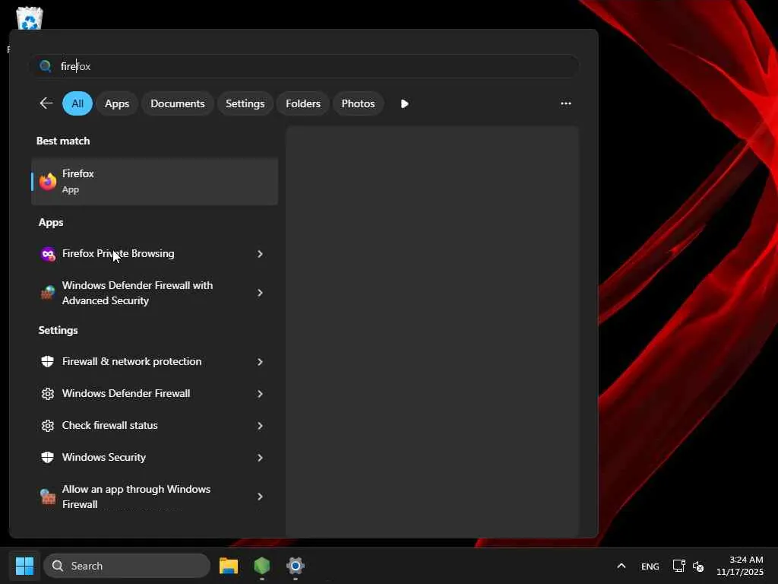Switch to the Photos filter tab
The image size is (778, 584).
[359, 103]
